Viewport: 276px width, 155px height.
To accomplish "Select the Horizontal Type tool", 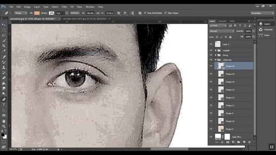I will 4,105.
